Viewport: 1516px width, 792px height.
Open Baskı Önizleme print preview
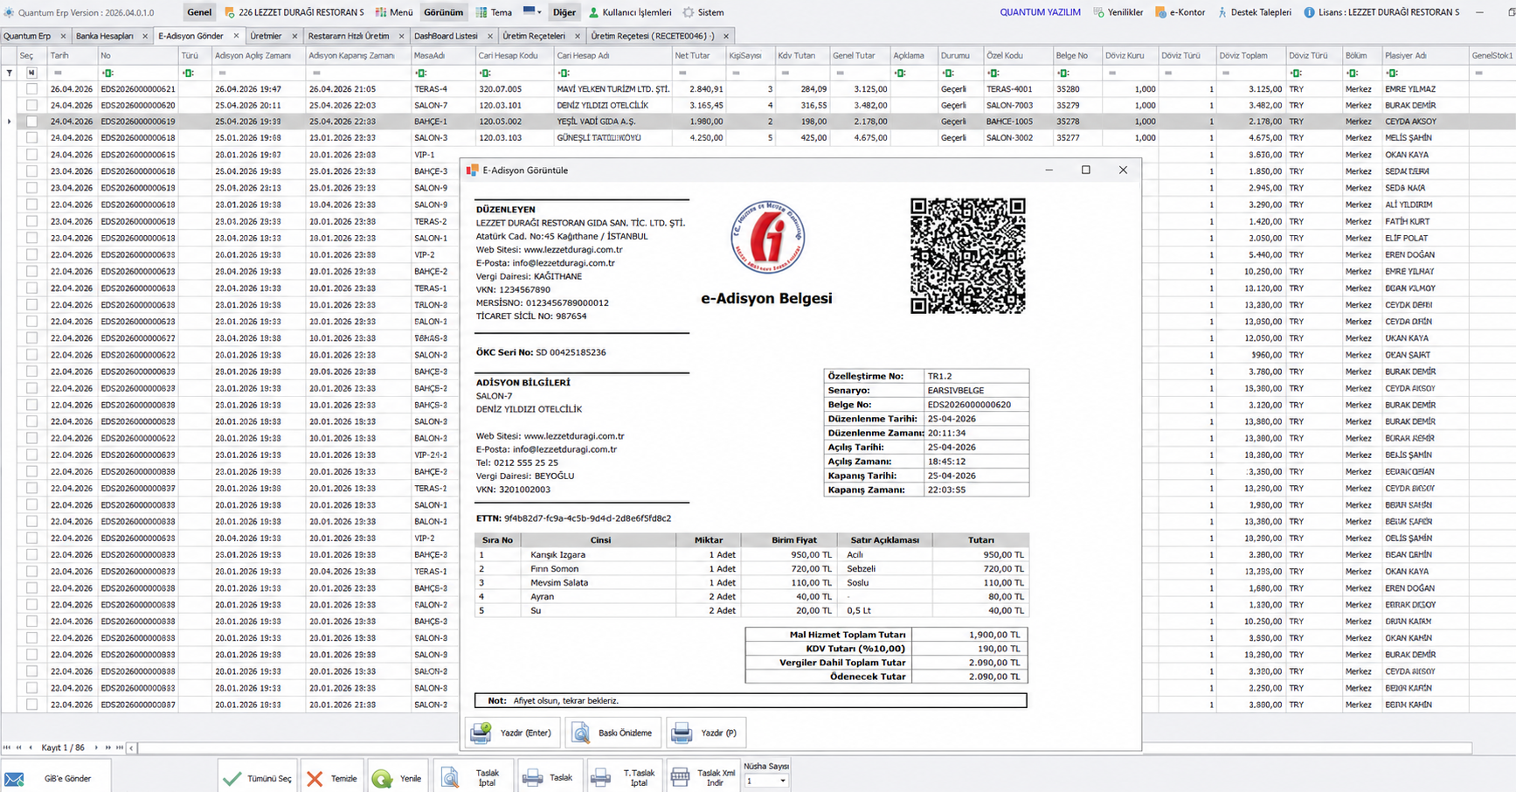612,733
